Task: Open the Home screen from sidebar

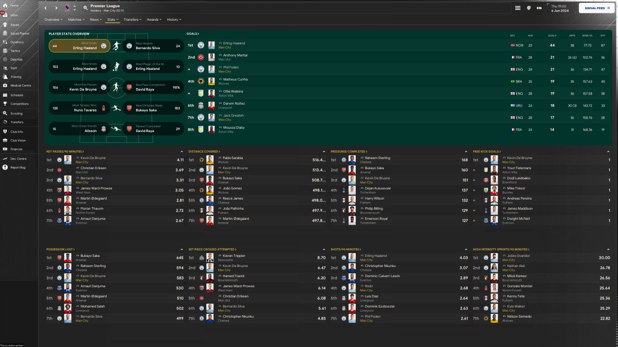Action: coord(14,6)
